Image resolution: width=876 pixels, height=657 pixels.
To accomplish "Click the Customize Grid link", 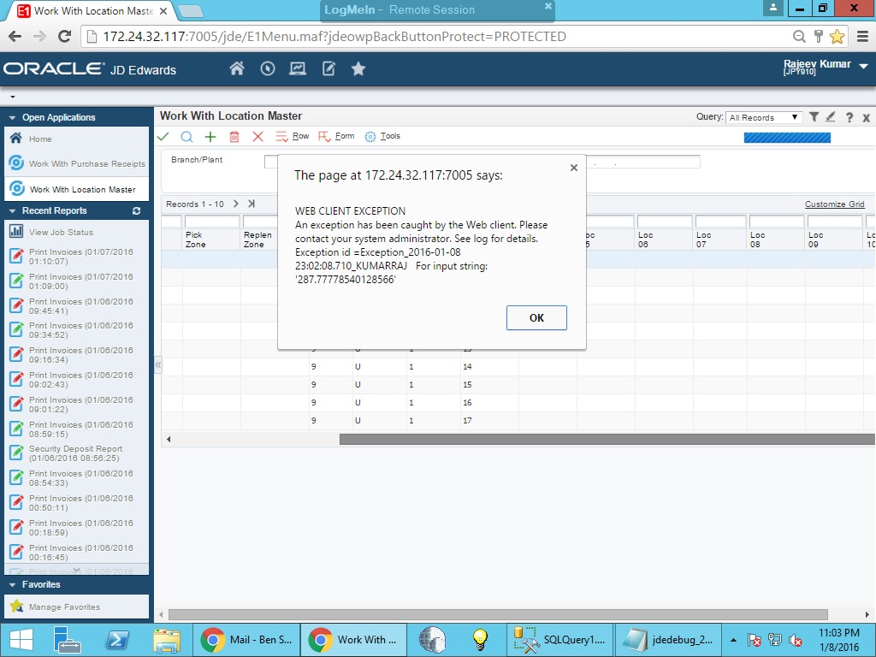I will point(834,204).
